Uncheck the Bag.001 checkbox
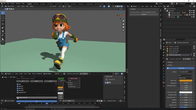 (x=17, y=86)
